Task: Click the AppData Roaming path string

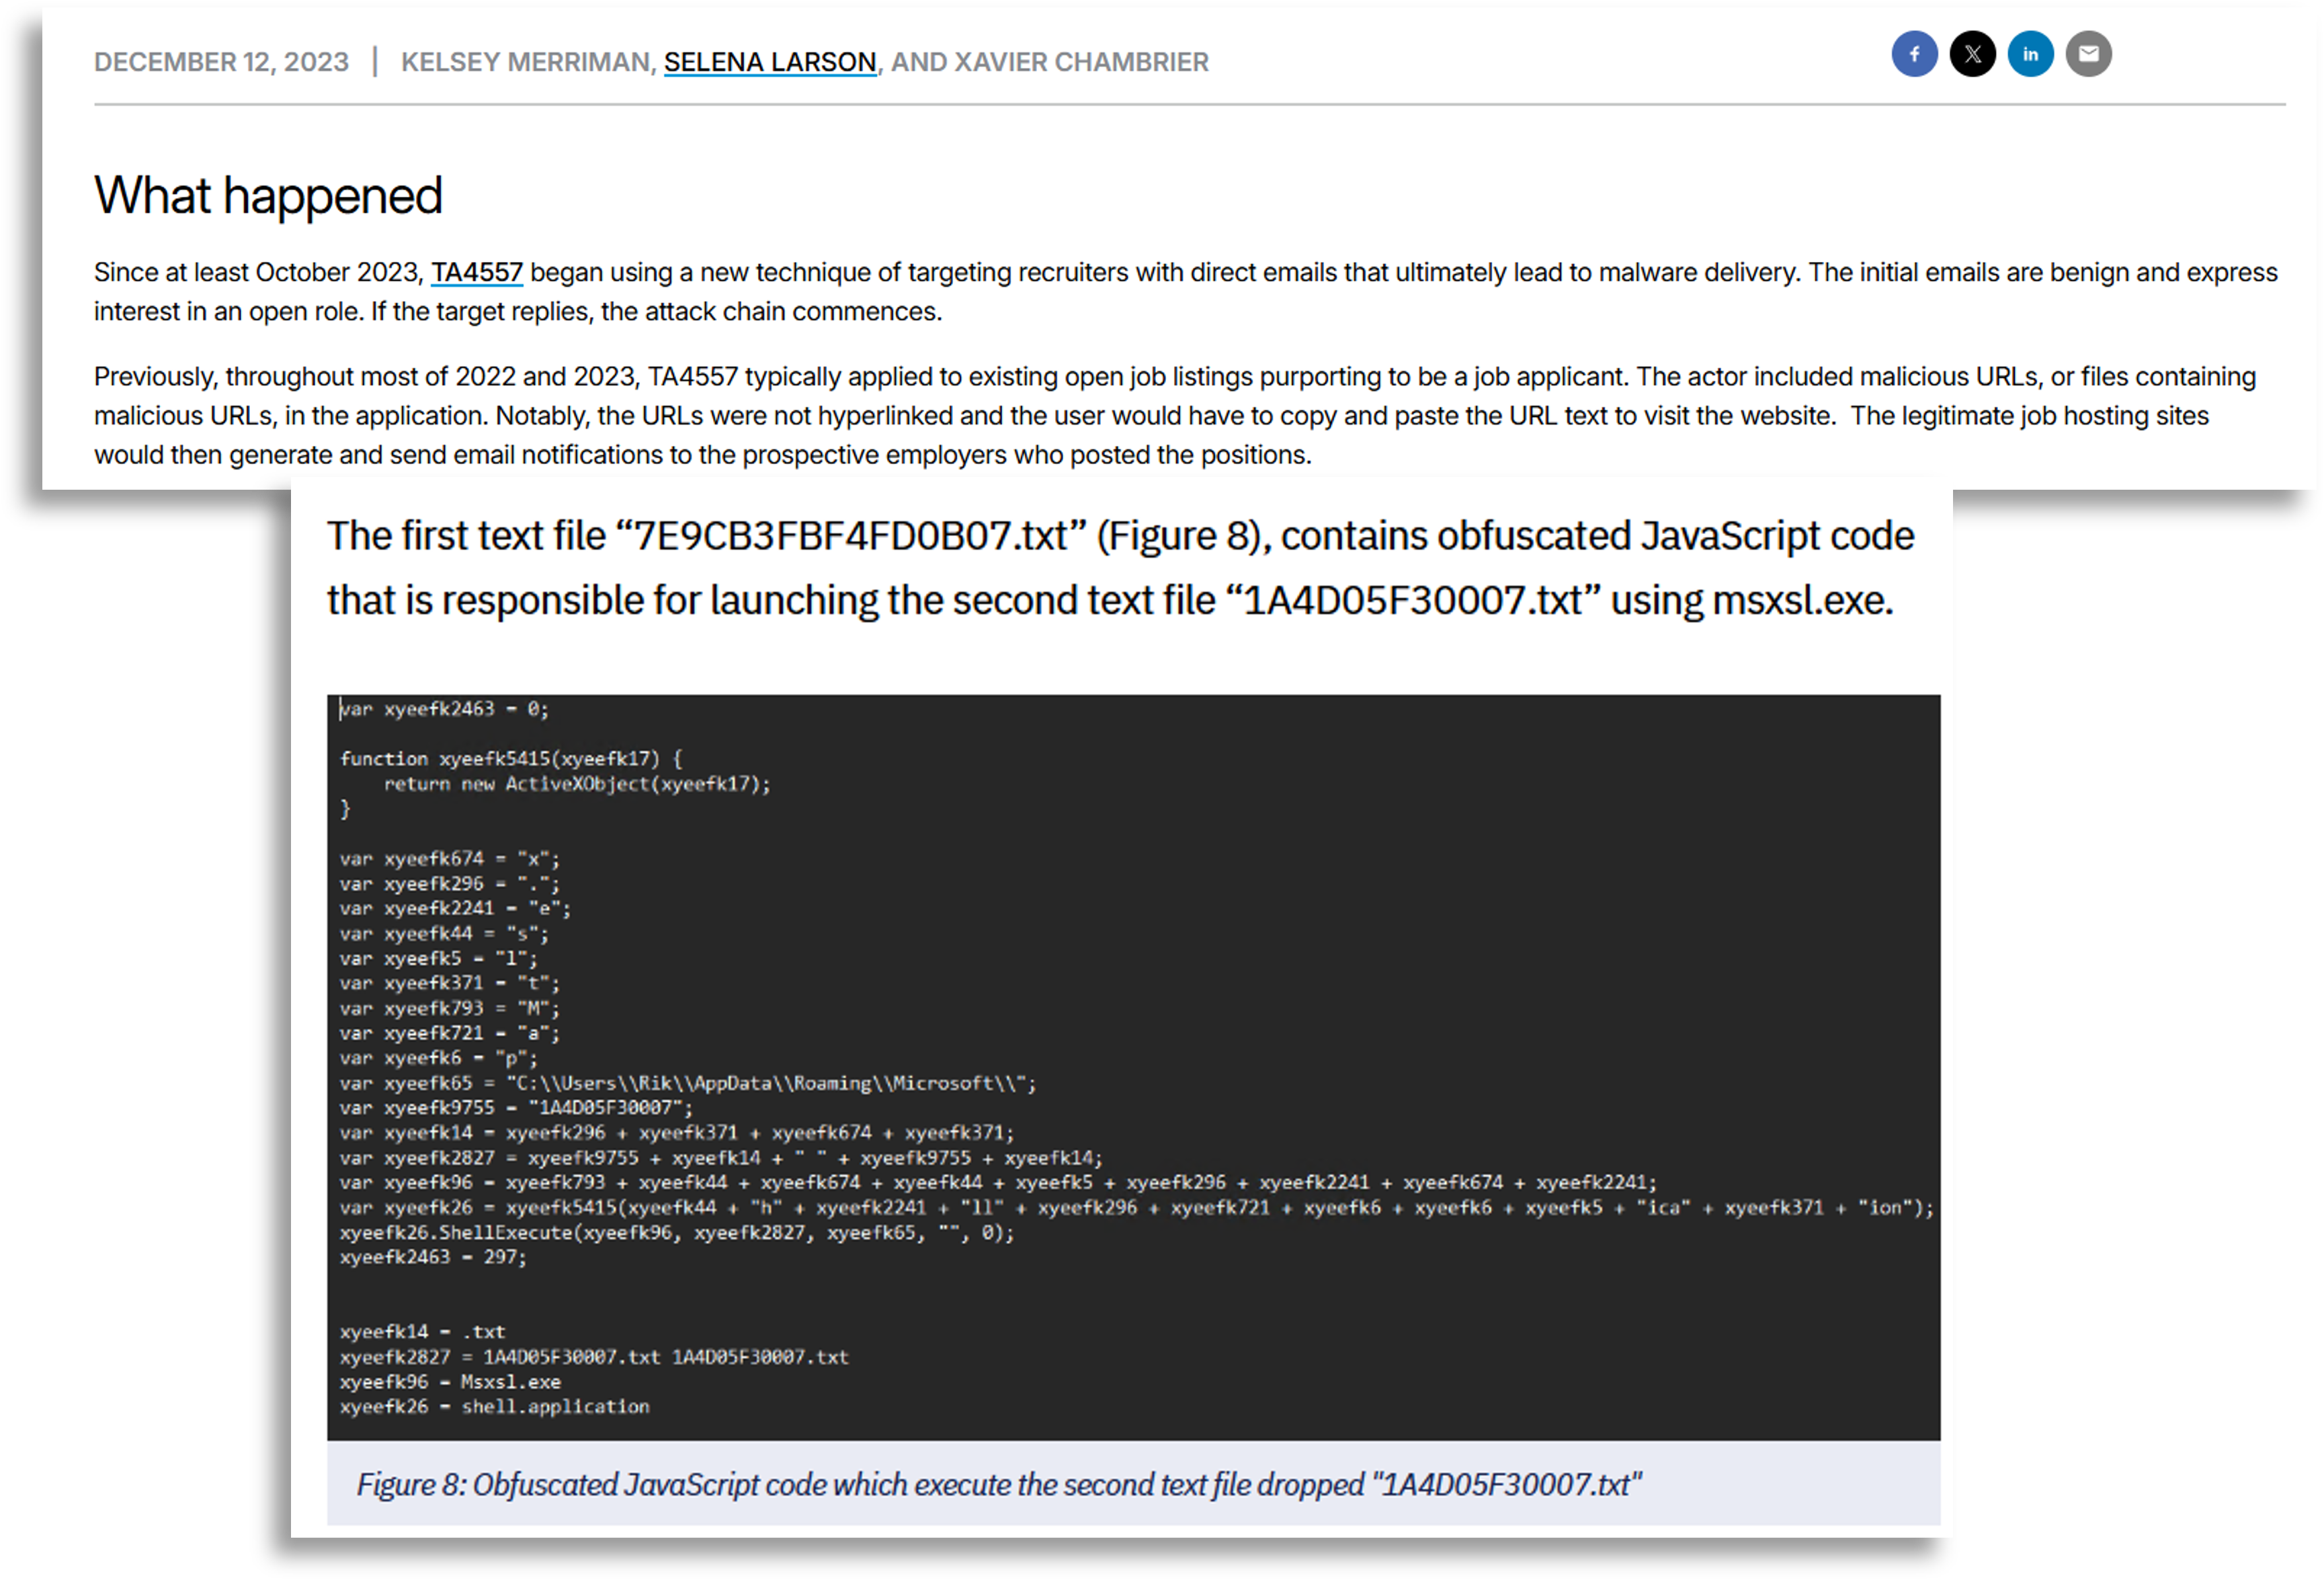Action: click(x=770, y=1082)
